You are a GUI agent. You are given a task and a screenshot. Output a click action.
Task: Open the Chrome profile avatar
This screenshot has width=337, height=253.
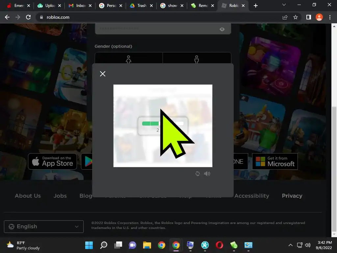tap(319, 17)
